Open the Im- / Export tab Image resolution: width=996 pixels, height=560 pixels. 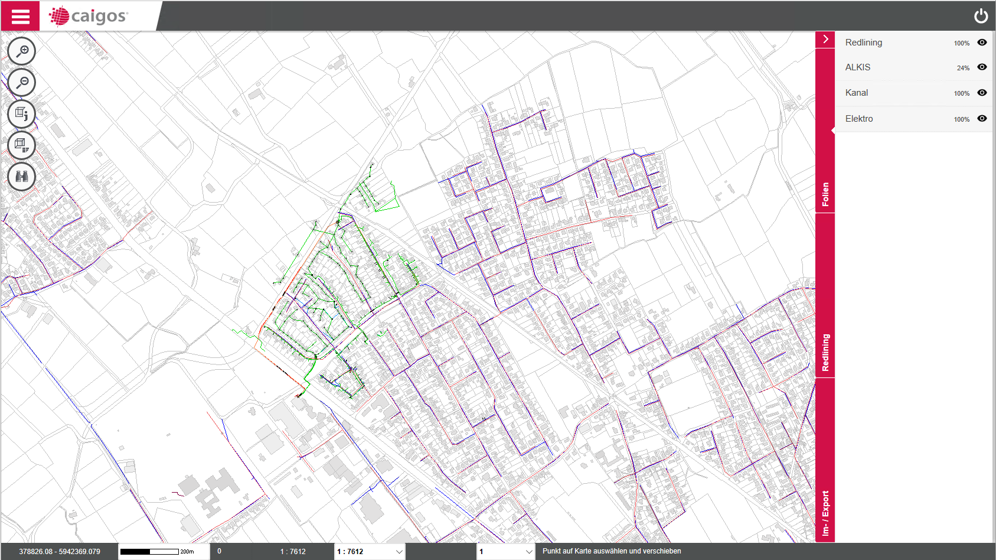click(x=825, y=513)
